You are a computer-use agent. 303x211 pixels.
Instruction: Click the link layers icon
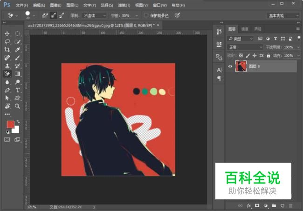(x=240, y=205)
